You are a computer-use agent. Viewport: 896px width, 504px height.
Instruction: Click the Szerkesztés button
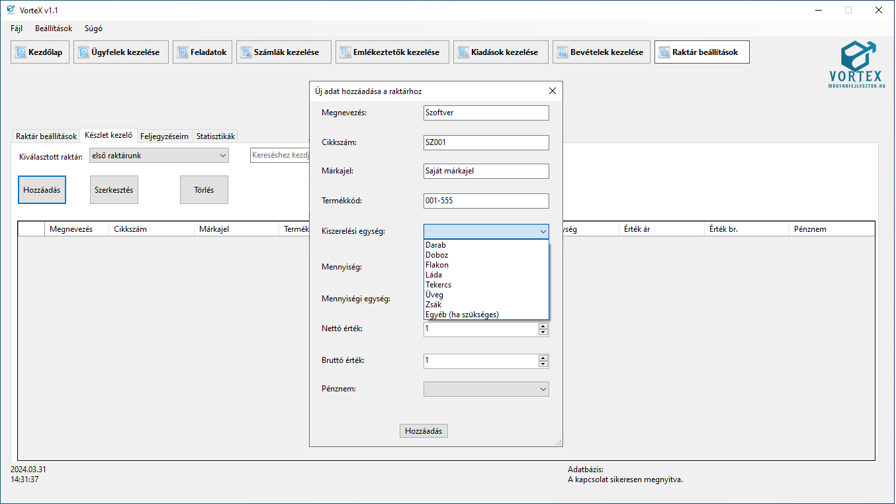click(114, 190)
